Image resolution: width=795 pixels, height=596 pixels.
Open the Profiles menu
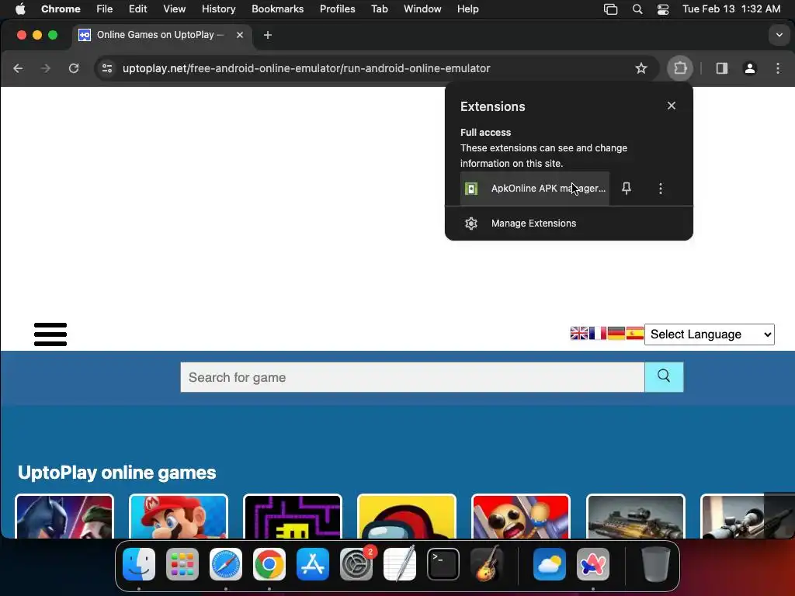click(x=337, y=9)
